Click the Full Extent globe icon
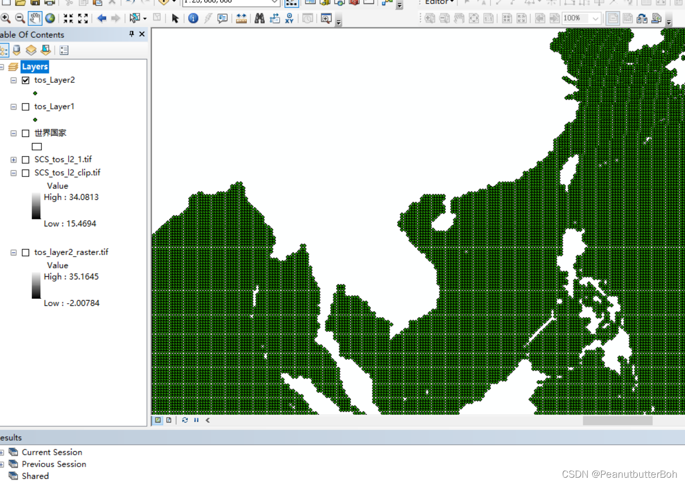685x483 pixels. [x=49, y=18]
